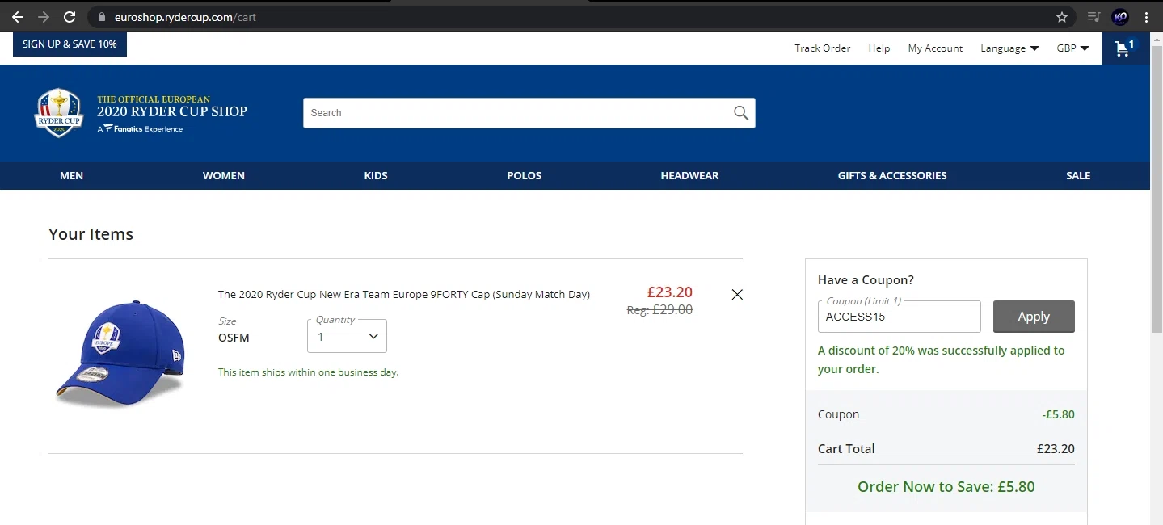Click the Cart Total label

coord(846,449)
